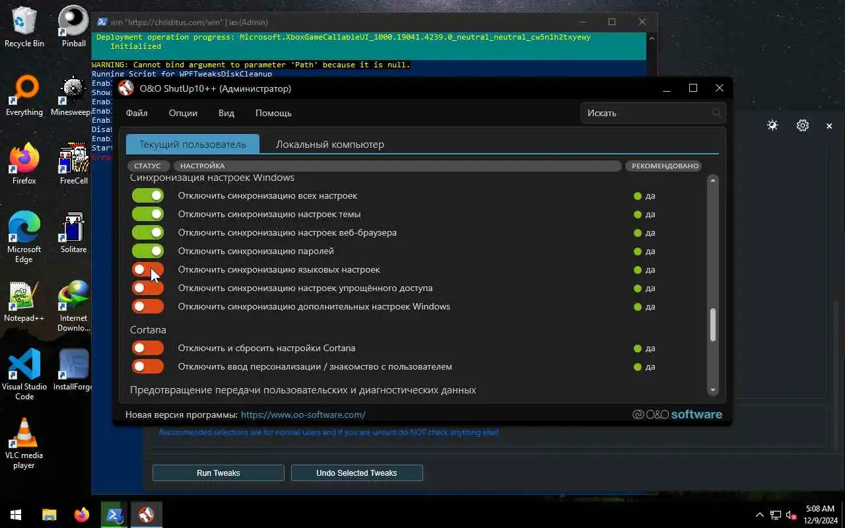The height and width of the screenshot is (528, 845).
Task: Open the Файл menu
Action: coord(137,113)
